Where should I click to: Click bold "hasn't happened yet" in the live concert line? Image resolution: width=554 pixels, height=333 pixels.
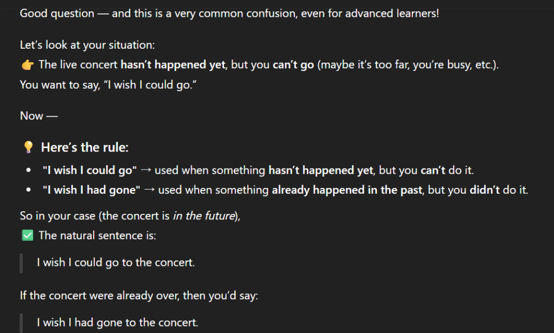click(x=173, y=65)
